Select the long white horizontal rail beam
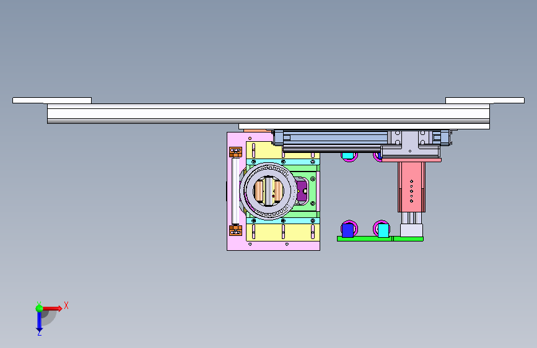The width and height of the screenshot is (537, 348). pyautogui.click(x=268, y=113)
